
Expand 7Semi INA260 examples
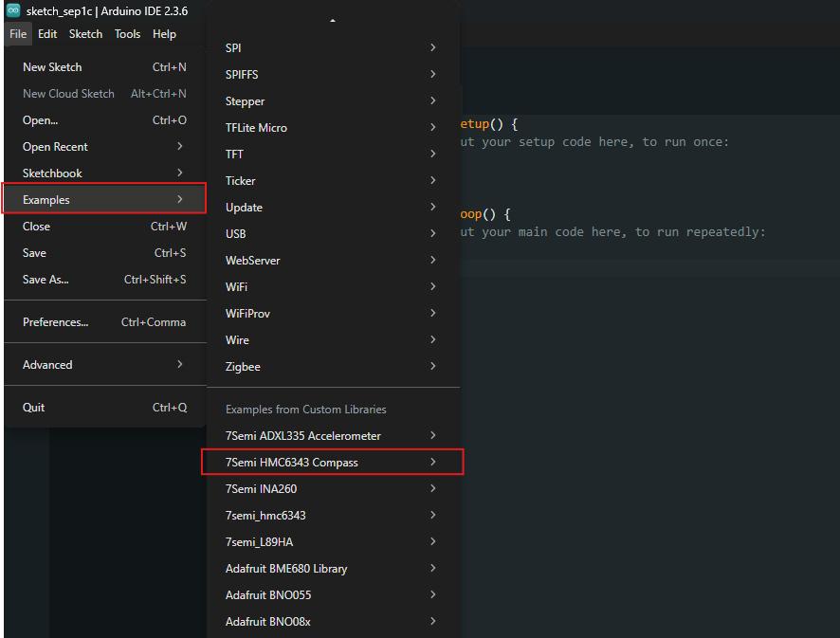tap(333, 488)
